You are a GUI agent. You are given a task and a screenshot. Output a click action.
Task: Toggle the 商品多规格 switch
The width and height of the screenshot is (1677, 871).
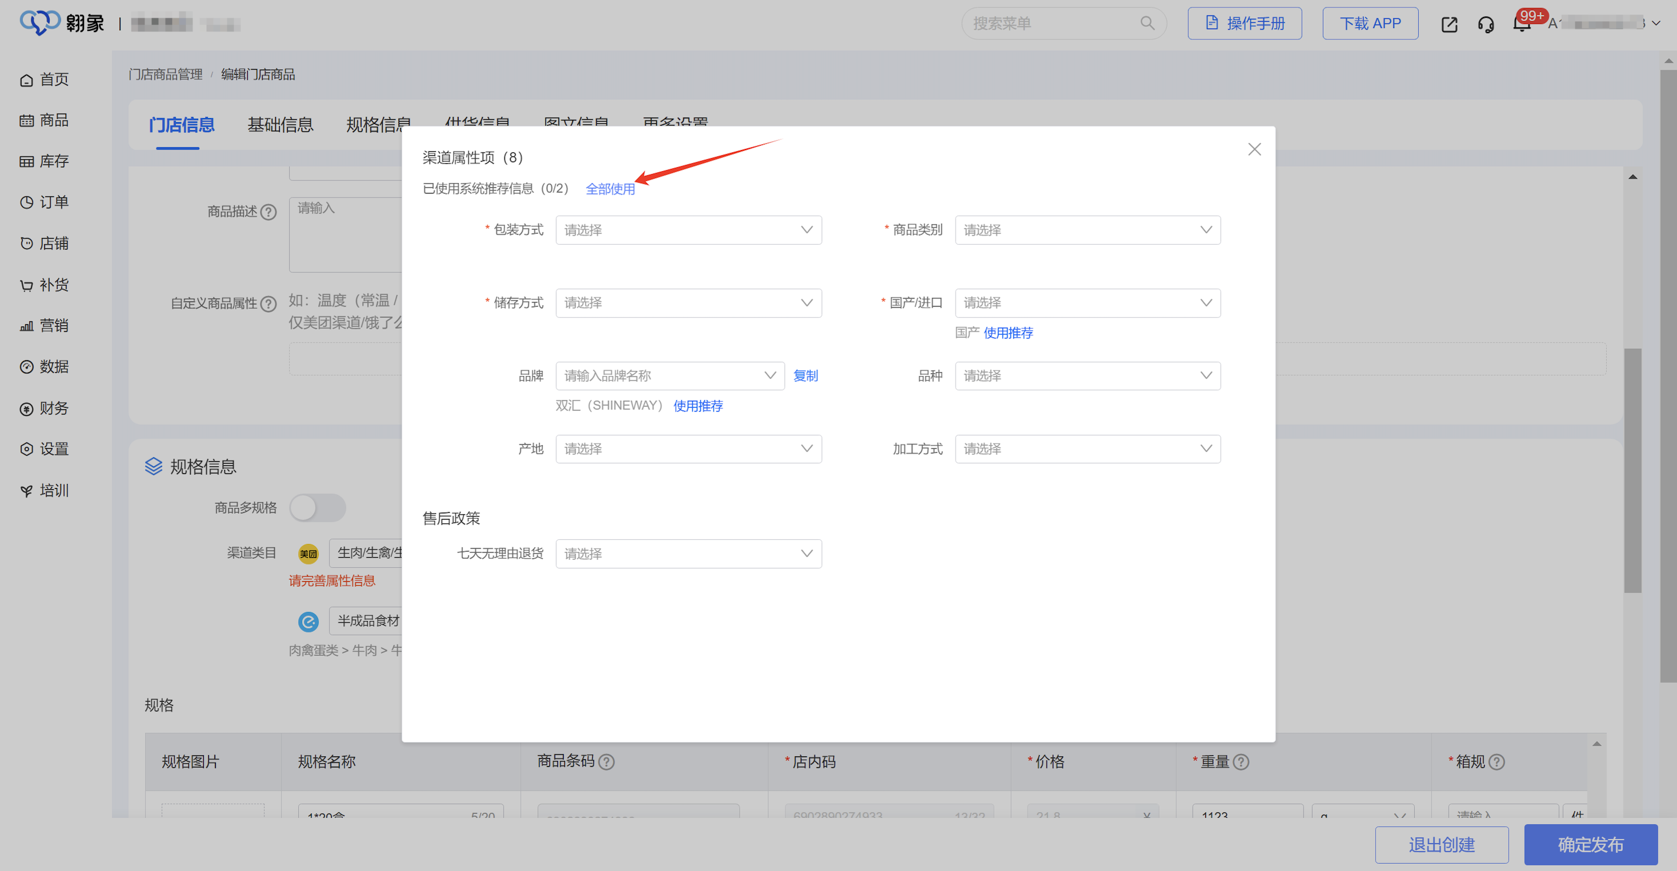(x=317, y=508)
